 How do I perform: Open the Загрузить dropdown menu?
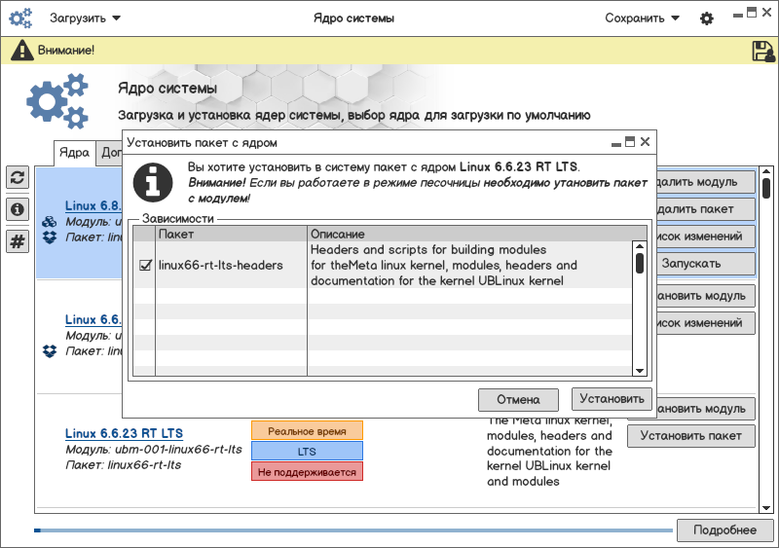tap(86, 18)
